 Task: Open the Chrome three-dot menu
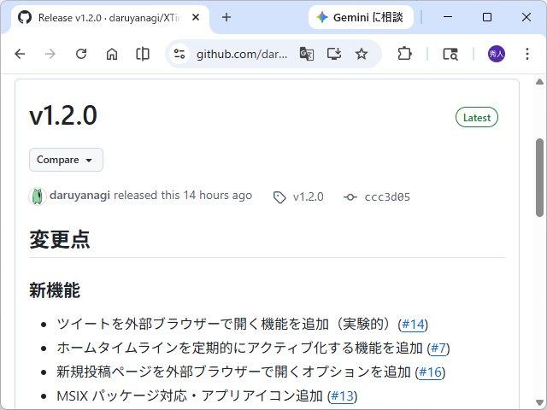(x=527, y=54)
